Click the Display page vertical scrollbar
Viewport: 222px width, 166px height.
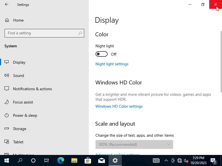[221, 62]
